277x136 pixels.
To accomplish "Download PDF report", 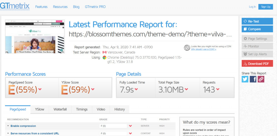I will click(x=257, y=64).
